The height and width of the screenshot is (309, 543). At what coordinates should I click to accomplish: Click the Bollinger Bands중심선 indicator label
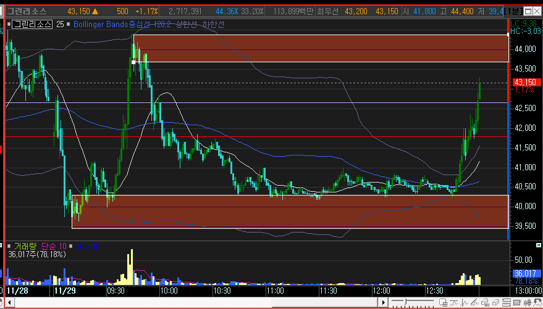(112, 25)
